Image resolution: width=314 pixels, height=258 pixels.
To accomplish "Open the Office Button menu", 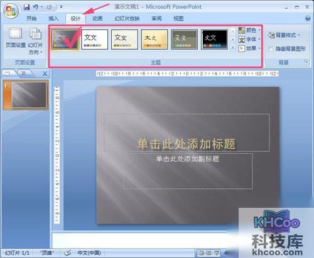I will point(11,11).
